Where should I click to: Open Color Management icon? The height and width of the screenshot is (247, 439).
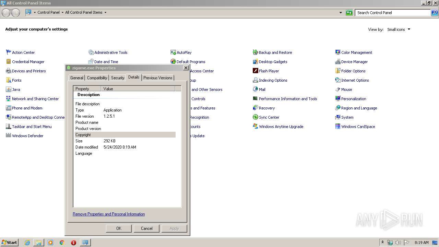[x=338, y=52]
